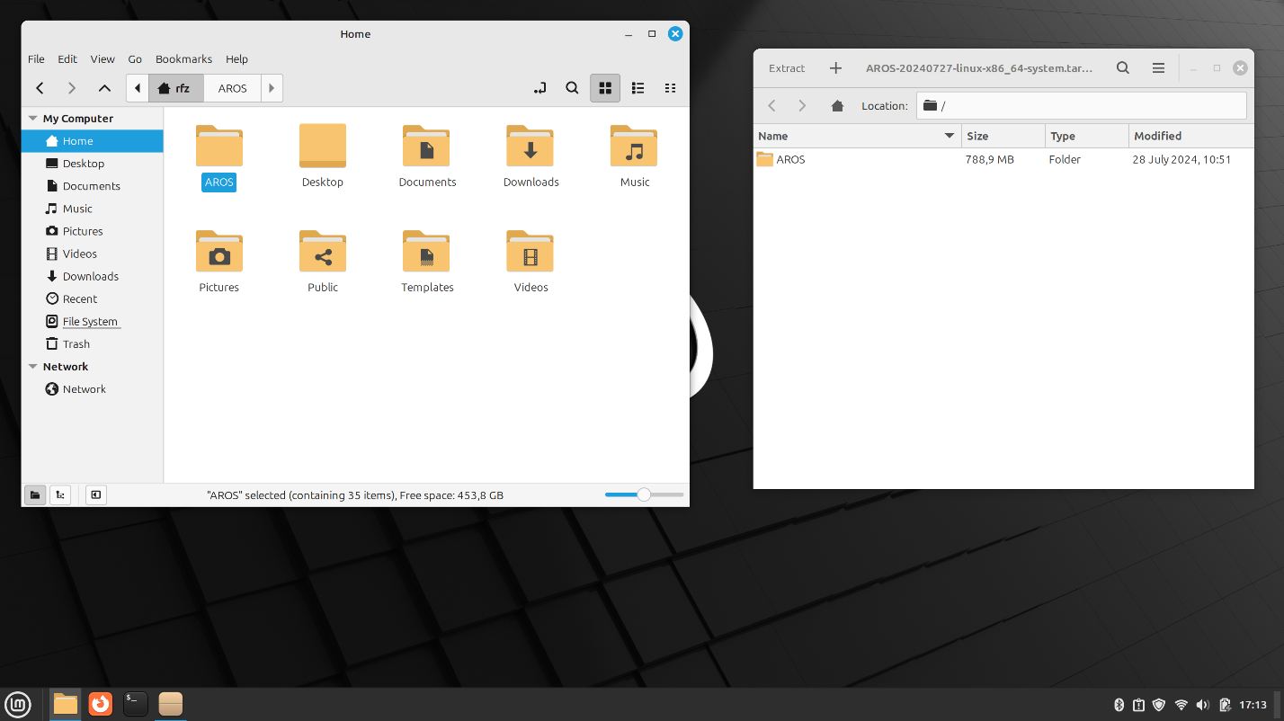Open Pictures in the sidebar
This screenshot has height=721, width=1284.
(x=93, y=231)
